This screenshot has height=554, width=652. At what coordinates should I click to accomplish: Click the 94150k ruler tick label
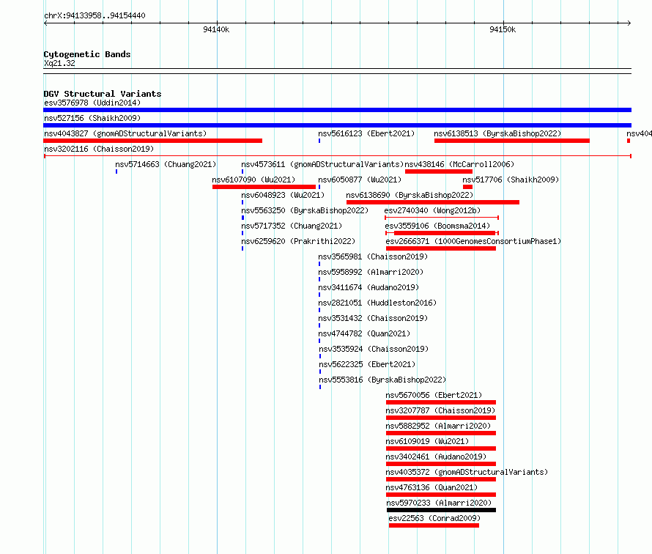tap(503, 29)
